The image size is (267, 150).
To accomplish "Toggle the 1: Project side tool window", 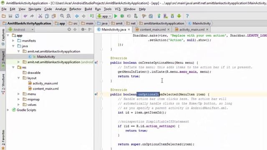I will tap(3, 60).
